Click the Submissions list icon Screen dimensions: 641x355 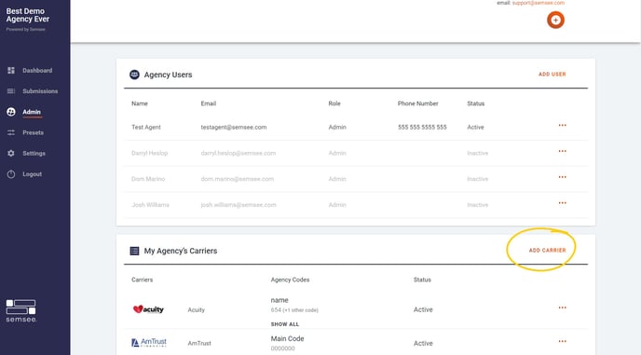point(11,91)
